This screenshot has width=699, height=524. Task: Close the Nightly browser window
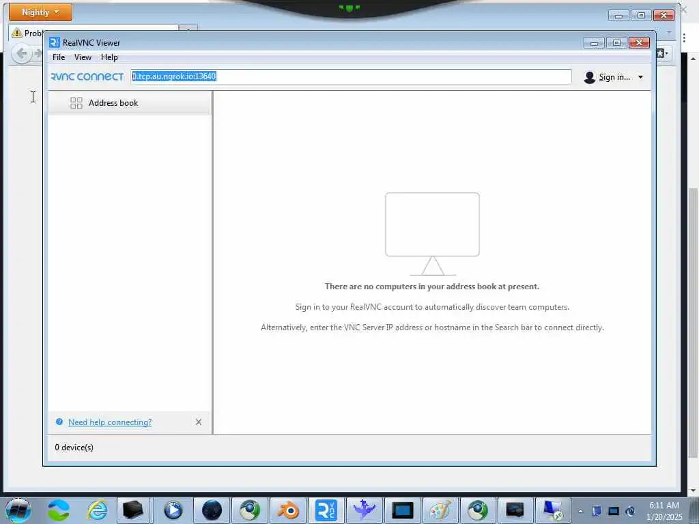coord(664,15)
